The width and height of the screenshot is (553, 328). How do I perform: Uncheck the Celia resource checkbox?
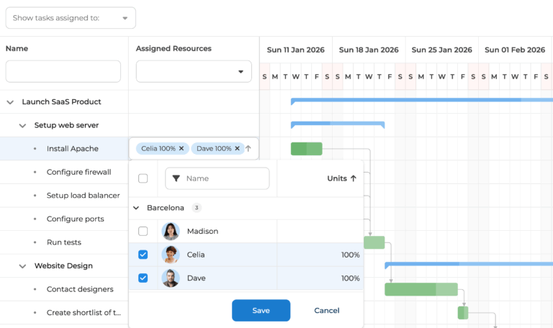(143, 255)
